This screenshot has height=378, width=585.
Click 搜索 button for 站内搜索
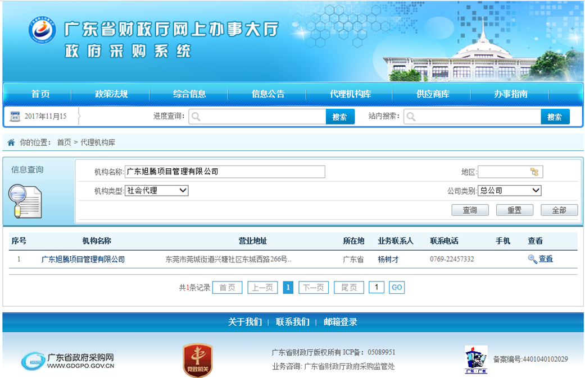pyautogui.click(x=555, y=117)
